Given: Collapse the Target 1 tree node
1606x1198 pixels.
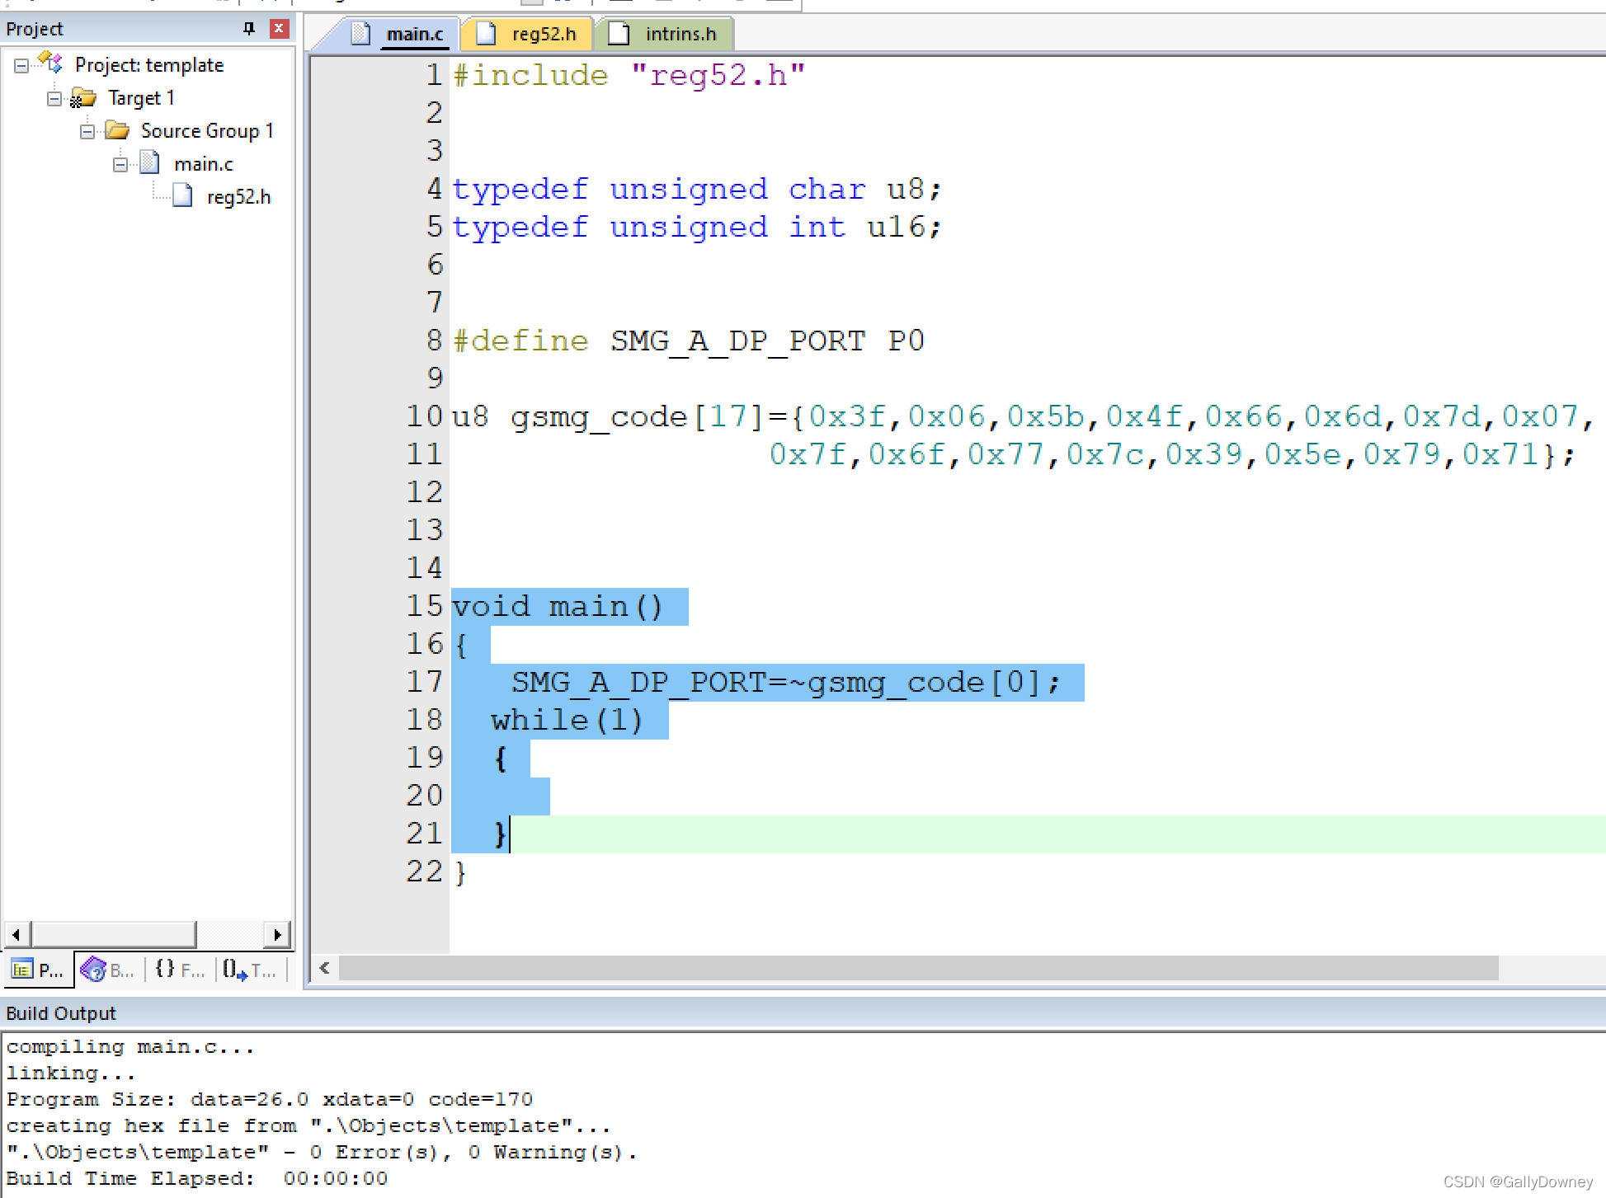Looking at the screenshot, I should point(54,98).
